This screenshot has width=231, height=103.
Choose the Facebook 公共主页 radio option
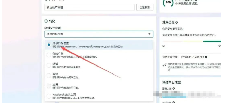pos(49,96)
